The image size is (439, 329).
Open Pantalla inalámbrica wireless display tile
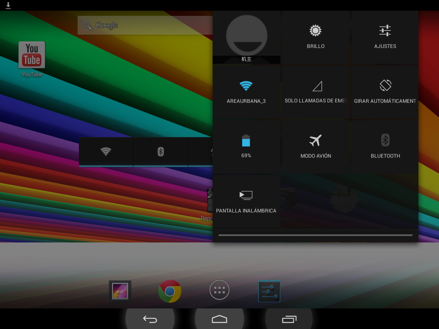coord(246,201)
